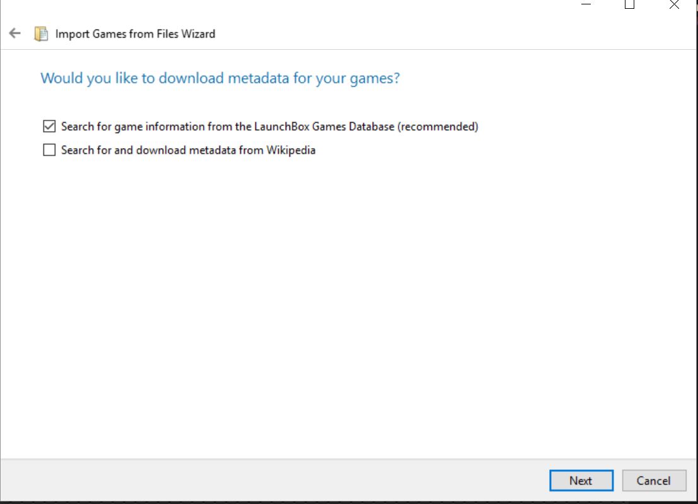
Task: Maximize the import wizard window
Action: coord(629,5)
